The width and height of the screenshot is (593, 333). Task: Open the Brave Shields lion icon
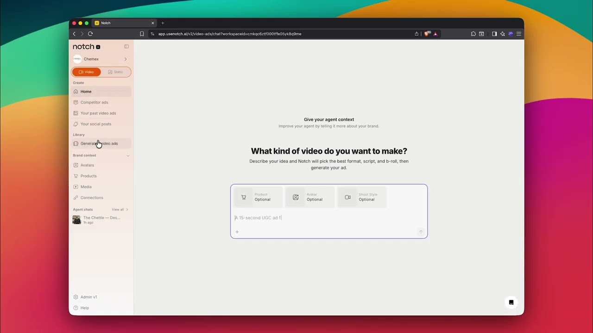click(427, 34)
